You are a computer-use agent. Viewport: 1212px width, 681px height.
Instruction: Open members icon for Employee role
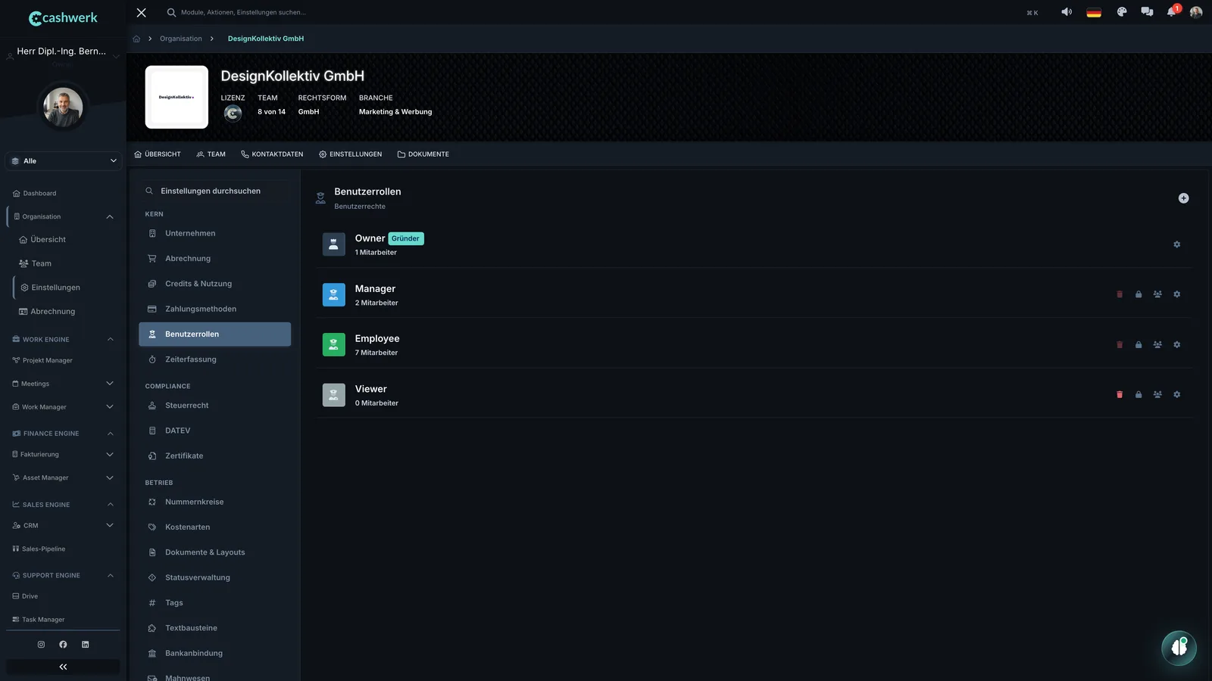tap(1157, 344)
